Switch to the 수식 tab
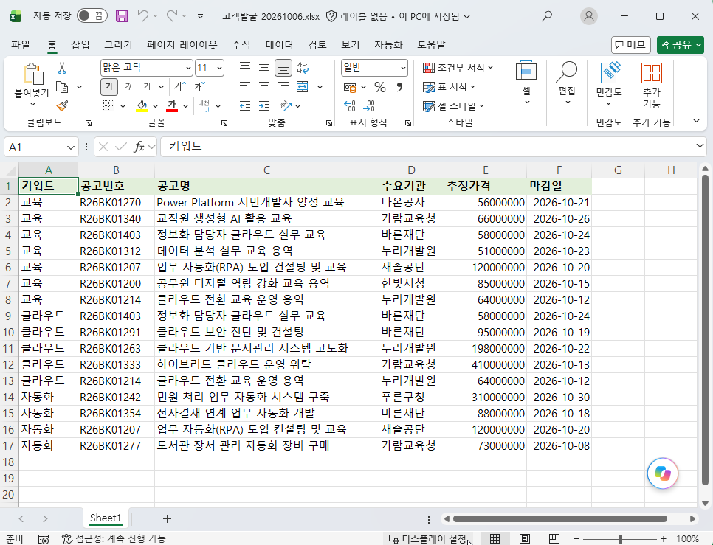The image size is (713, 545). [241, 44]
